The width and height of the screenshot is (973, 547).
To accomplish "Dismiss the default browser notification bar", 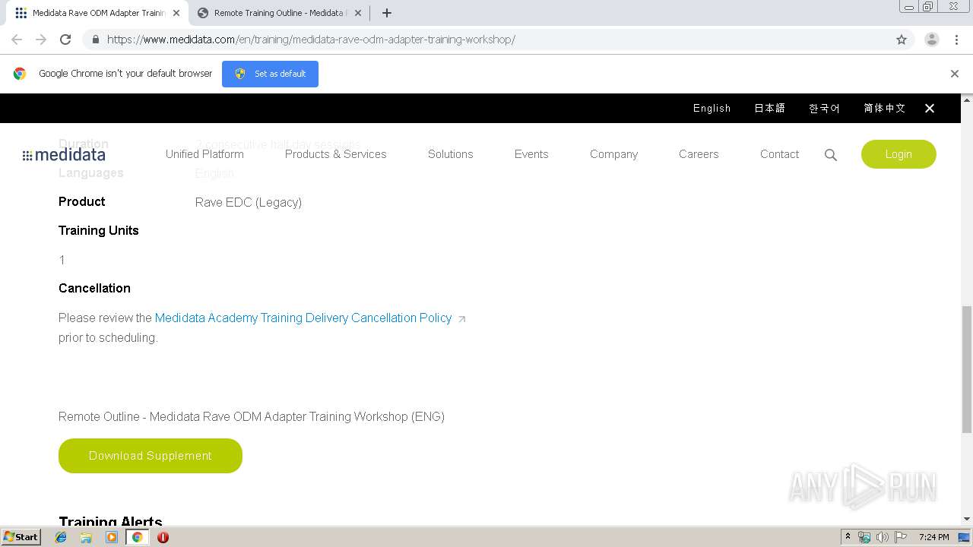I will point(955,74).
